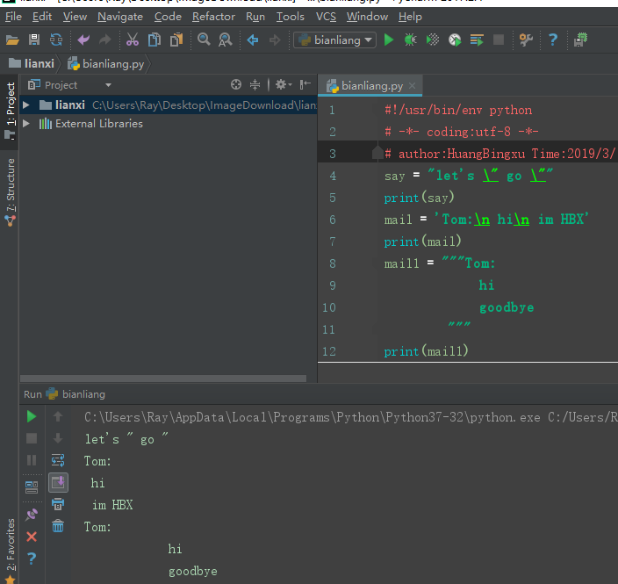
Task: Navigate forward with the grey right arrow
Action: coord(274,40)
